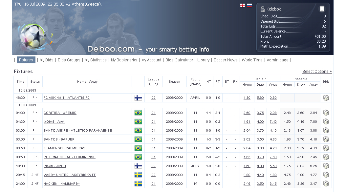This screenshot has width=346, height=192.
Task: Click the Kolobok username link
Action: [274, 9]
